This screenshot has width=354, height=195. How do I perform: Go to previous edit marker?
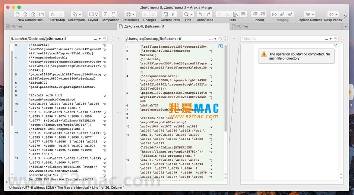click(220, 15)
